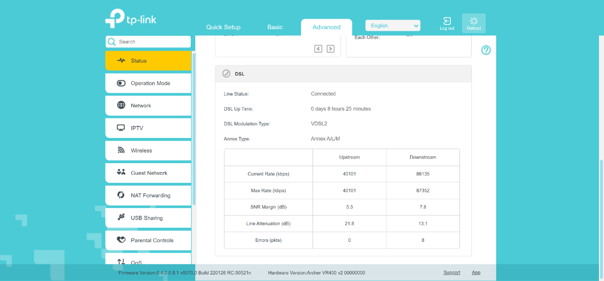Click the NAT Forwarding circular arrows icon
604x281 pixels.
(121, 195)
